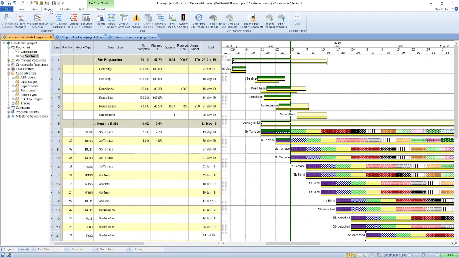Click the Save icon in quick access toolbar
Screen dimensions: 459x258
(x=9, y=3)
